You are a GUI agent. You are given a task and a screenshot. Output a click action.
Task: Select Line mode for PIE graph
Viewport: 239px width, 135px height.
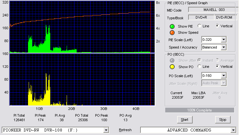[x=199, y=26]
